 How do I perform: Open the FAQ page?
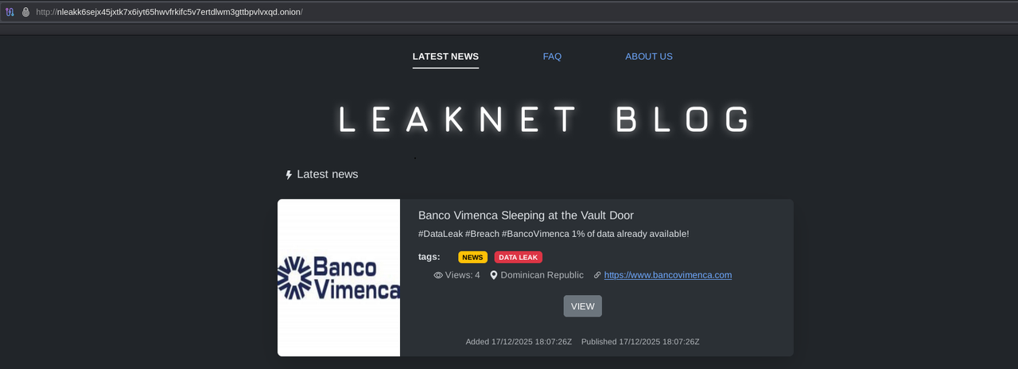552,56
